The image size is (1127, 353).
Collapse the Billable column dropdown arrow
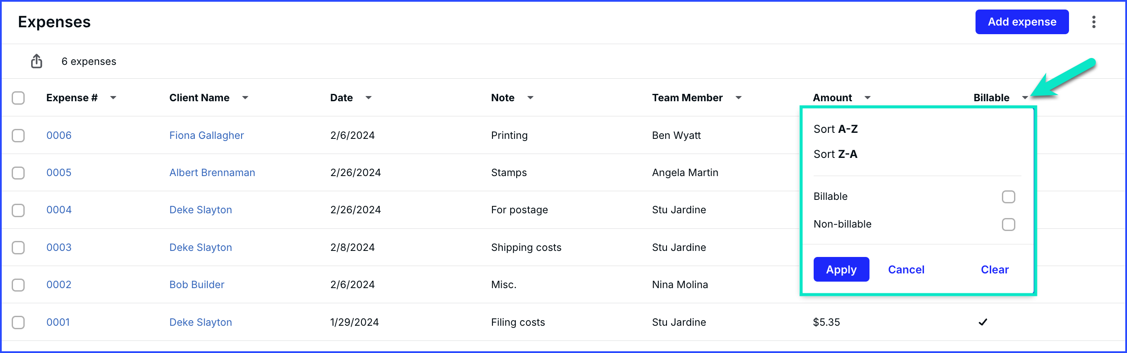click(x=1025, y=97)
